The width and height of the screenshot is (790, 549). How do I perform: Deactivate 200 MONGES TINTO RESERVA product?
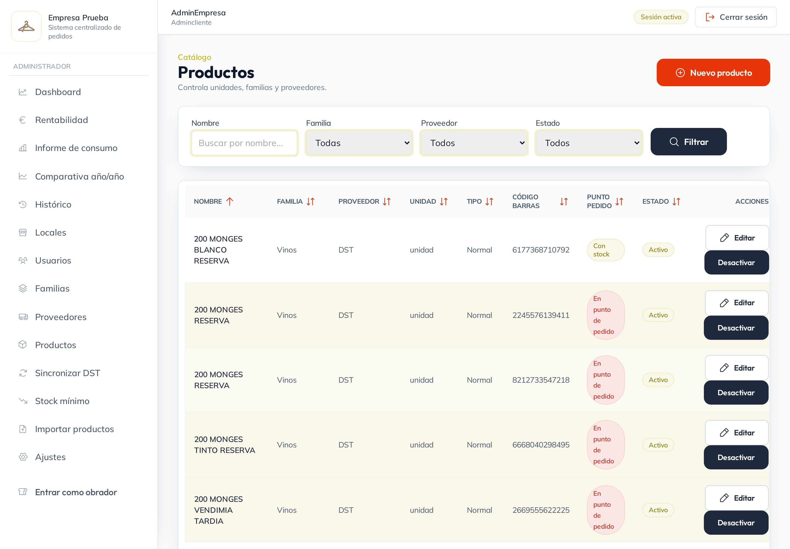736,457
